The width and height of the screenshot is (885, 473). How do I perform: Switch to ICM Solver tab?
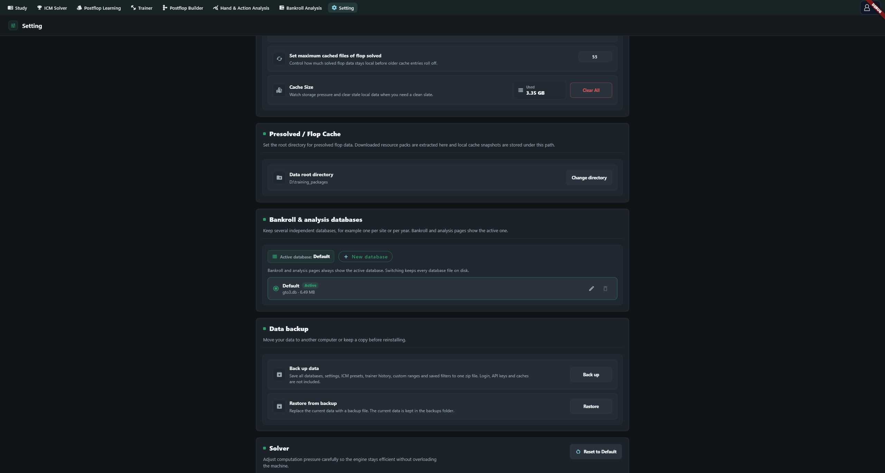pyautogui.click(x=52, y=8)
